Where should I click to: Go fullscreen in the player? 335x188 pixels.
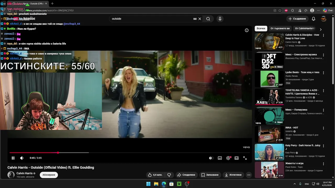click(x=245, y=158)
